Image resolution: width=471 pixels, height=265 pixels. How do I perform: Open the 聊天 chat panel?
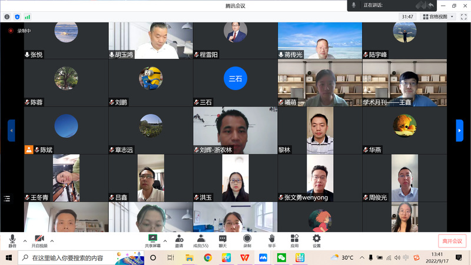point(223,241)
